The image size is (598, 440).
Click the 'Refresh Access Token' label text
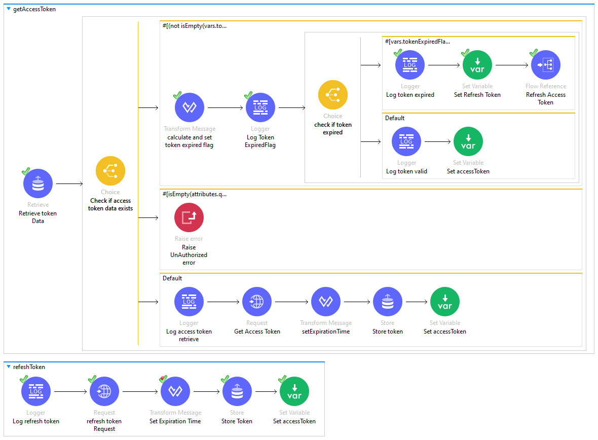pyautogui.click(x=545, y=98)
